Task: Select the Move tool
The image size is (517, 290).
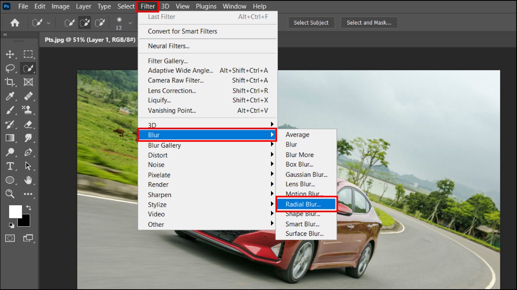Action: point(9,54)
